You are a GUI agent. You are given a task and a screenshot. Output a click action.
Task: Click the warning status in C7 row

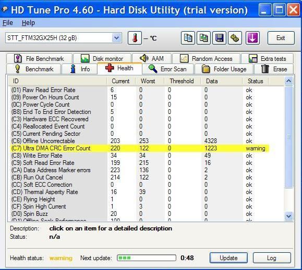256,148
